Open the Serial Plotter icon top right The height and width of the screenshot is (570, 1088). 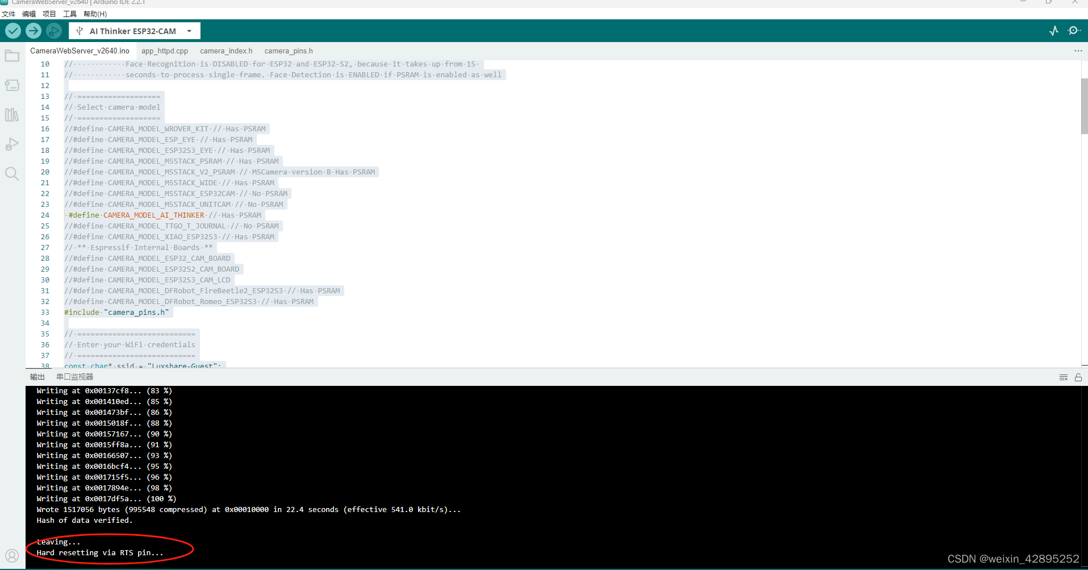(1054, 31)
